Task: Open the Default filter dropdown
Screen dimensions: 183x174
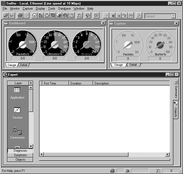Action: click(x=174, y=16)
